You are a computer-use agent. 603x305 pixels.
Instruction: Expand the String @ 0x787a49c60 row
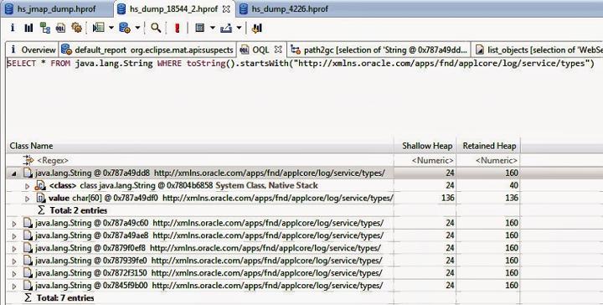tap(14, 224)
